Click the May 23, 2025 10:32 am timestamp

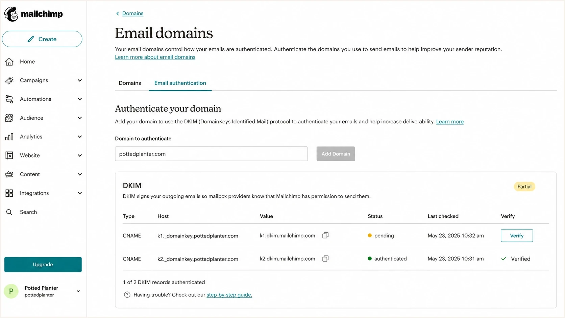pos(456,236)
